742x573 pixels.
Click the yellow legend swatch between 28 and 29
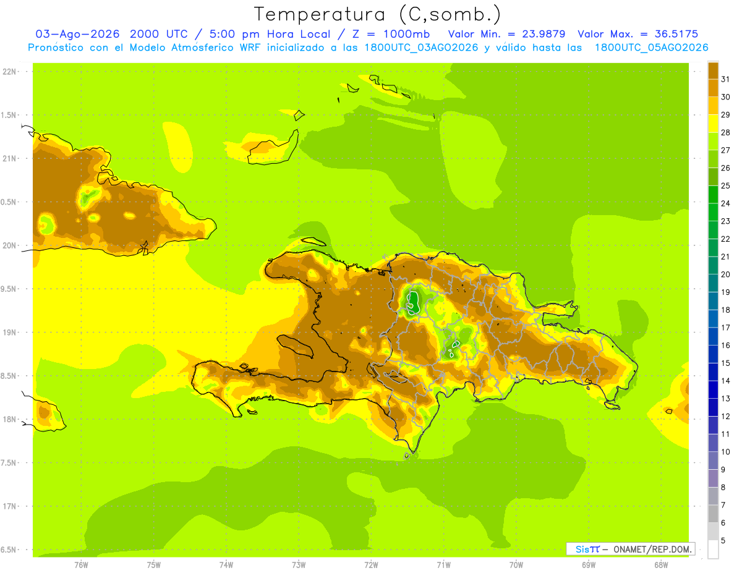tap(713, 124)
